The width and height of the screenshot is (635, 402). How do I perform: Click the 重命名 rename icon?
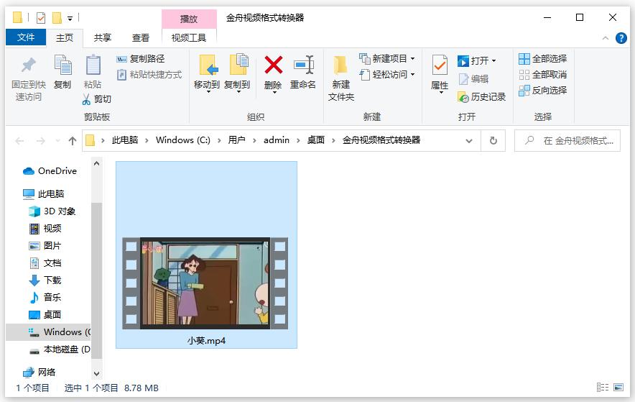click(x=304, y=65)
